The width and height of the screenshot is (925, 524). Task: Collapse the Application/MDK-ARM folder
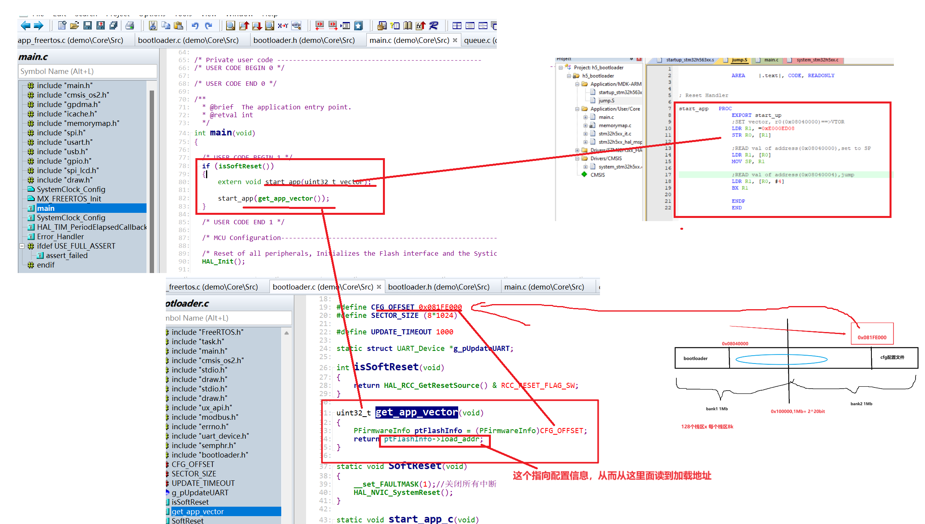(x=577, y=84)
